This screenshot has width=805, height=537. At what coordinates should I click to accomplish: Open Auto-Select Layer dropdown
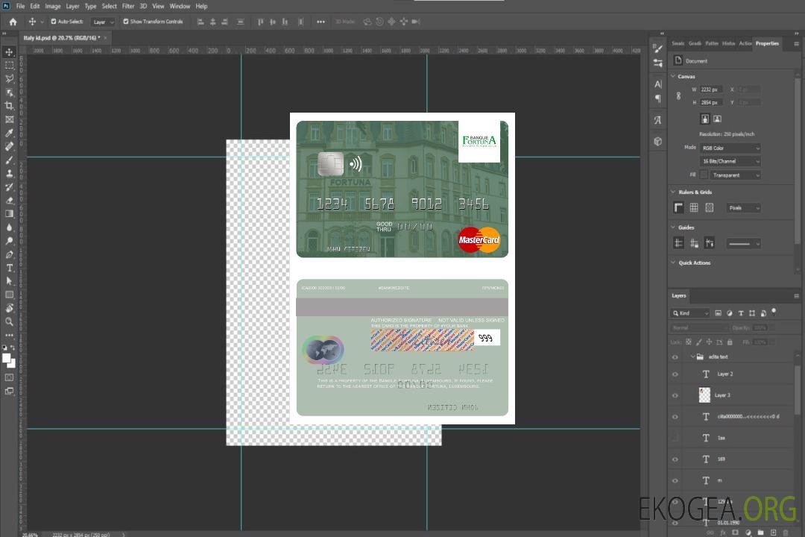(x=103, y=22)
